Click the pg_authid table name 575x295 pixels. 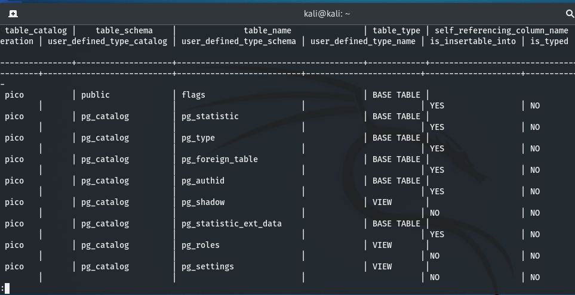click(203, 181)
